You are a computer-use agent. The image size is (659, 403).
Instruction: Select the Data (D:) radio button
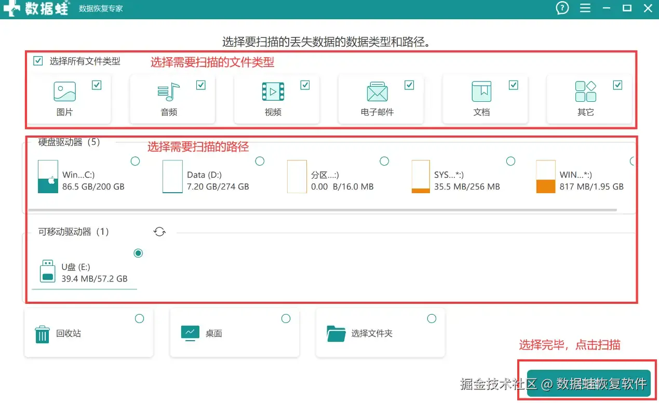click(260, 161)
